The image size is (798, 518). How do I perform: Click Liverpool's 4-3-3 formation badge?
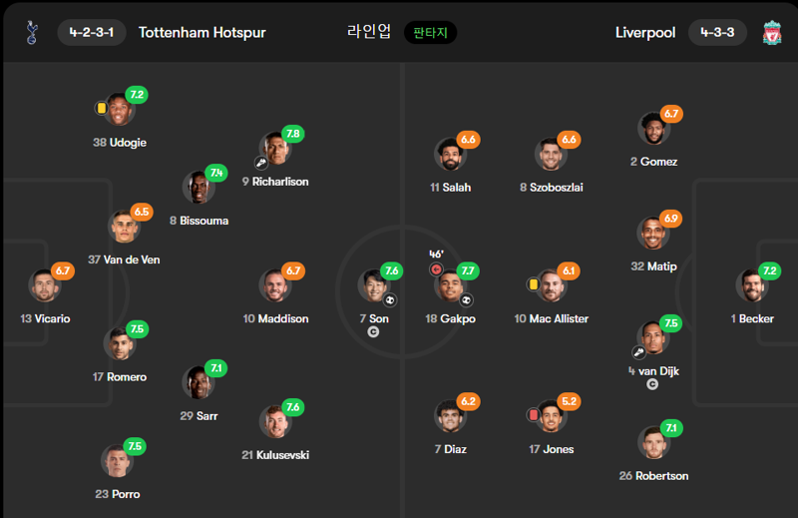pos(717,33)
